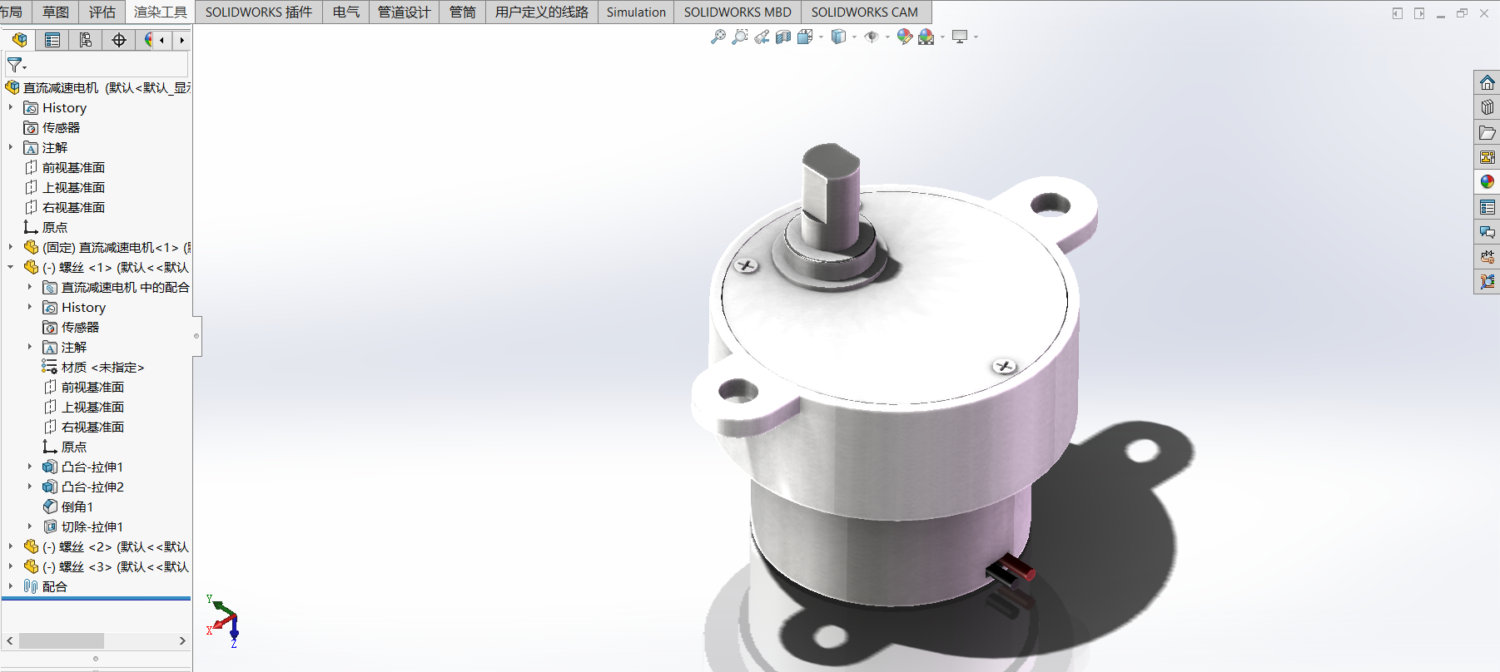Open SOLIDWORKS Resources home icon in task pane
The height and width of the screenshot is (672, 1500).
click(x=1487, y=83)
